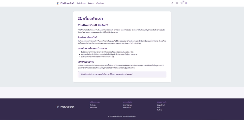
Task: Open ติดต่อเรา link in the footer
Action: [x=93, y=105]
